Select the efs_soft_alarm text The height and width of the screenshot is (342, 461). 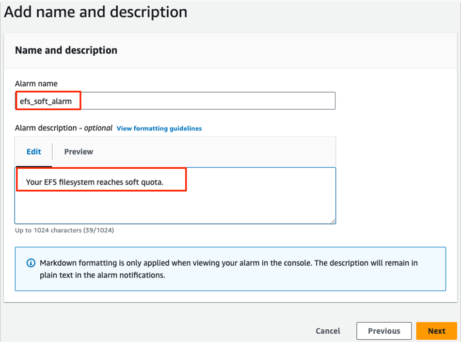tap(47, 100)
